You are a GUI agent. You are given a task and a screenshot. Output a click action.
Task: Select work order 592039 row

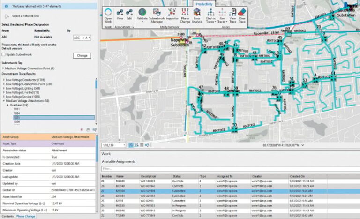point(231,181)
